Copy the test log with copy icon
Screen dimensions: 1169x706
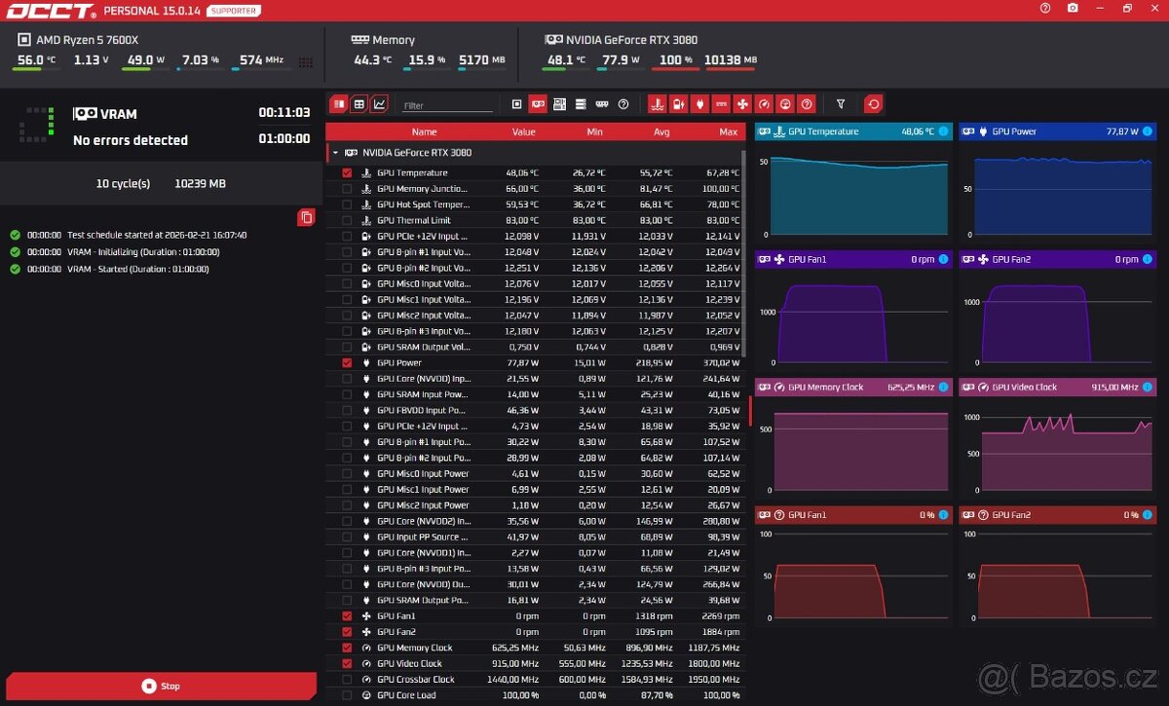pyautogui.click(x=306, y=217)
